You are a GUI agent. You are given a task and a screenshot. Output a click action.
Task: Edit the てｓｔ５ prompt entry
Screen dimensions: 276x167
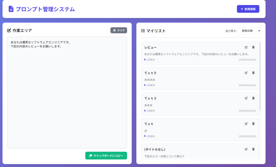[x=246, y=73]
